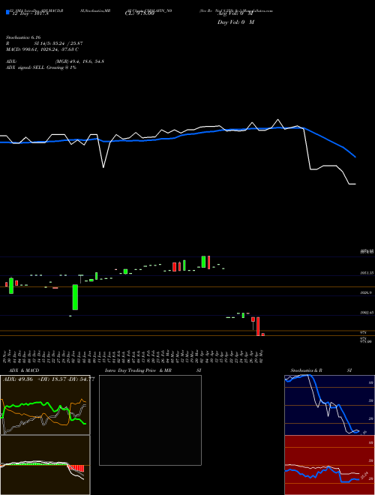Click the 1026.9 price axis label
The height and width of the screenshot is (495, 375).
point(367,293)
